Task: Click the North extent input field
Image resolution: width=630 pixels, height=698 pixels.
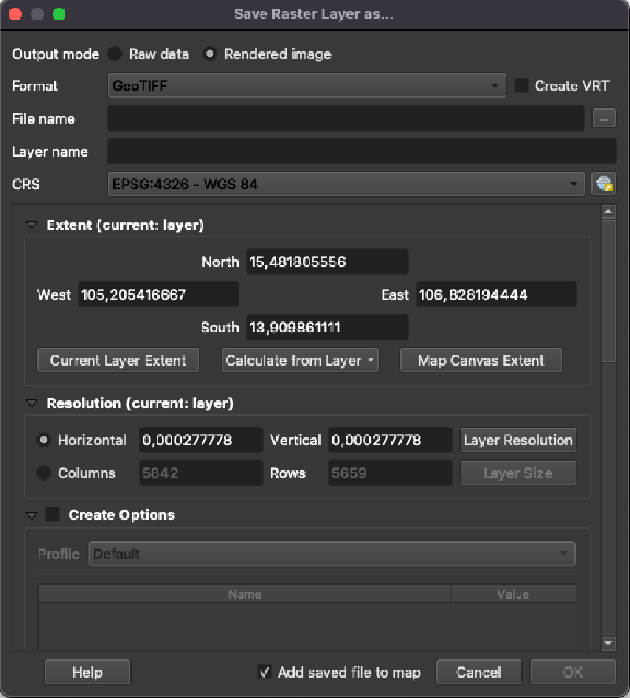Action: click(327, 262)
